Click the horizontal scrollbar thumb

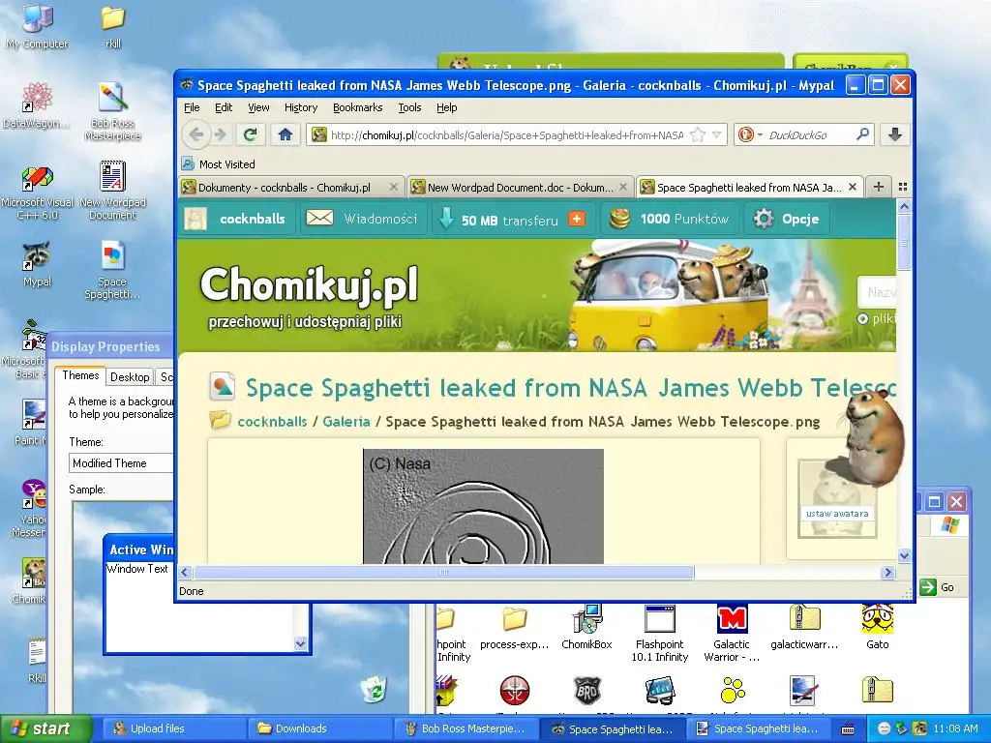(443, 573)
